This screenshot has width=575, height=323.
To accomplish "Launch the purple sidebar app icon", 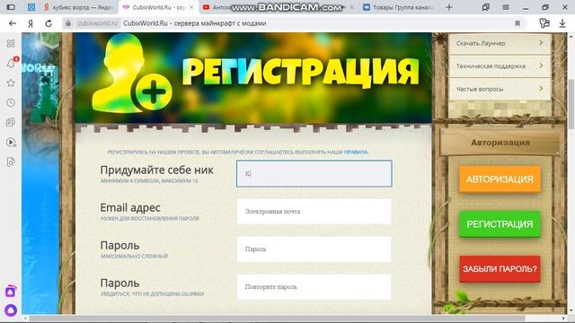I will tap(11, 292).
